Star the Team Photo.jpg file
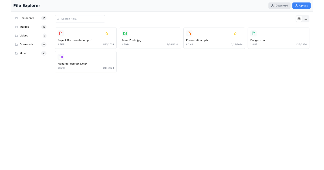Screen dimensions: 324x170 [171, 33]
